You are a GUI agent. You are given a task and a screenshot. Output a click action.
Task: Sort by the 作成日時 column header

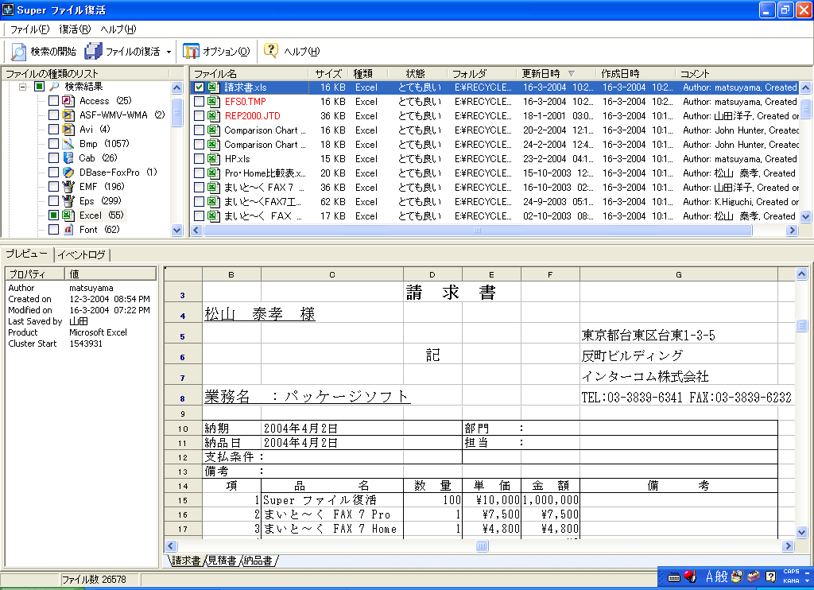(636, 74)
